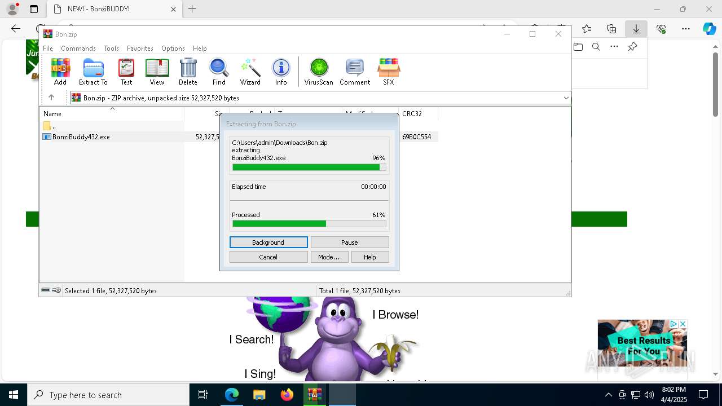Open the File menu in WinRAR
The image size is (722, 406).
pyautogui.click(x=48, y=48)
